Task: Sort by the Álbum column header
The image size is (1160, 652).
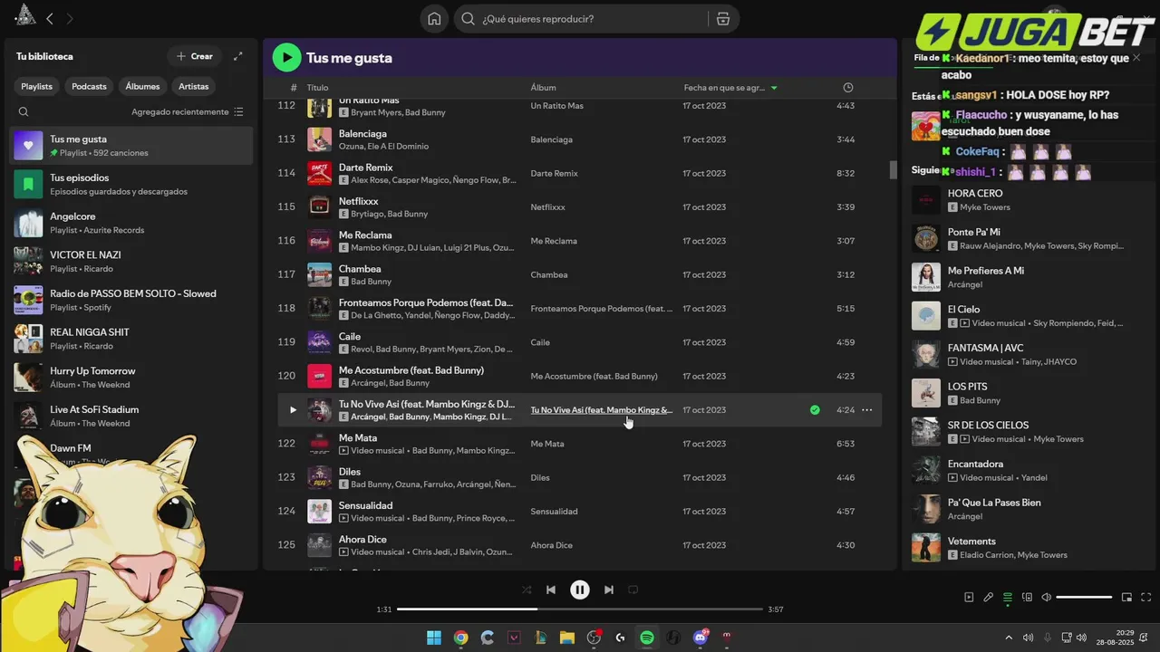Action: coord(544,88)
